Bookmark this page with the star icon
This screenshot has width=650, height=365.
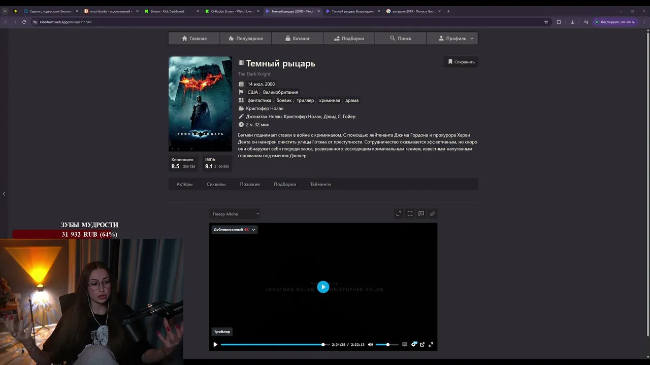tap(546, 22)
